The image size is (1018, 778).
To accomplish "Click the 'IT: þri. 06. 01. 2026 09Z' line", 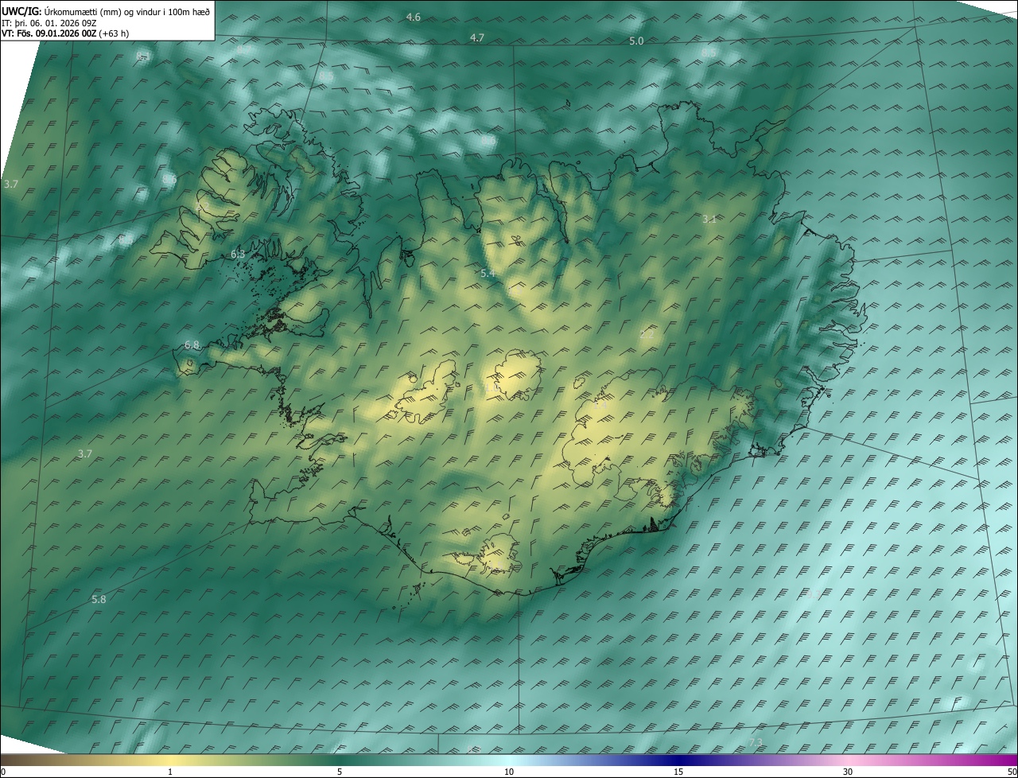I will tap(48, 23).
